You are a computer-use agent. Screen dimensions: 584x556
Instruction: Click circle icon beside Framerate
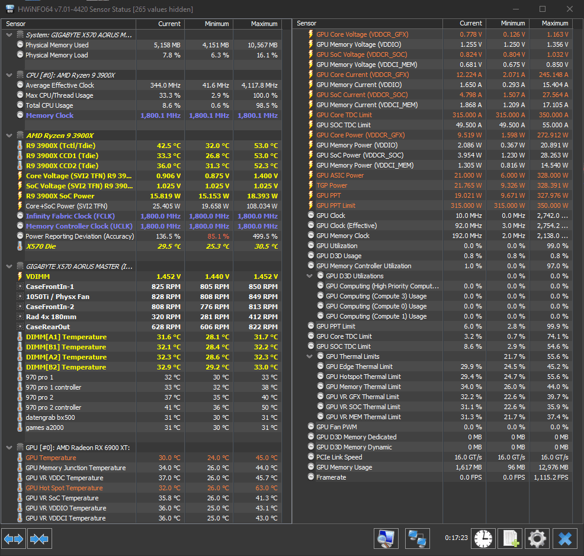click(x=311, y=477)
